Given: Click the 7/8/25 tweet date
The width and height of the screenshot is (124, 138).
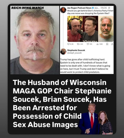Looking at the screenshot, I should (104, 8).
